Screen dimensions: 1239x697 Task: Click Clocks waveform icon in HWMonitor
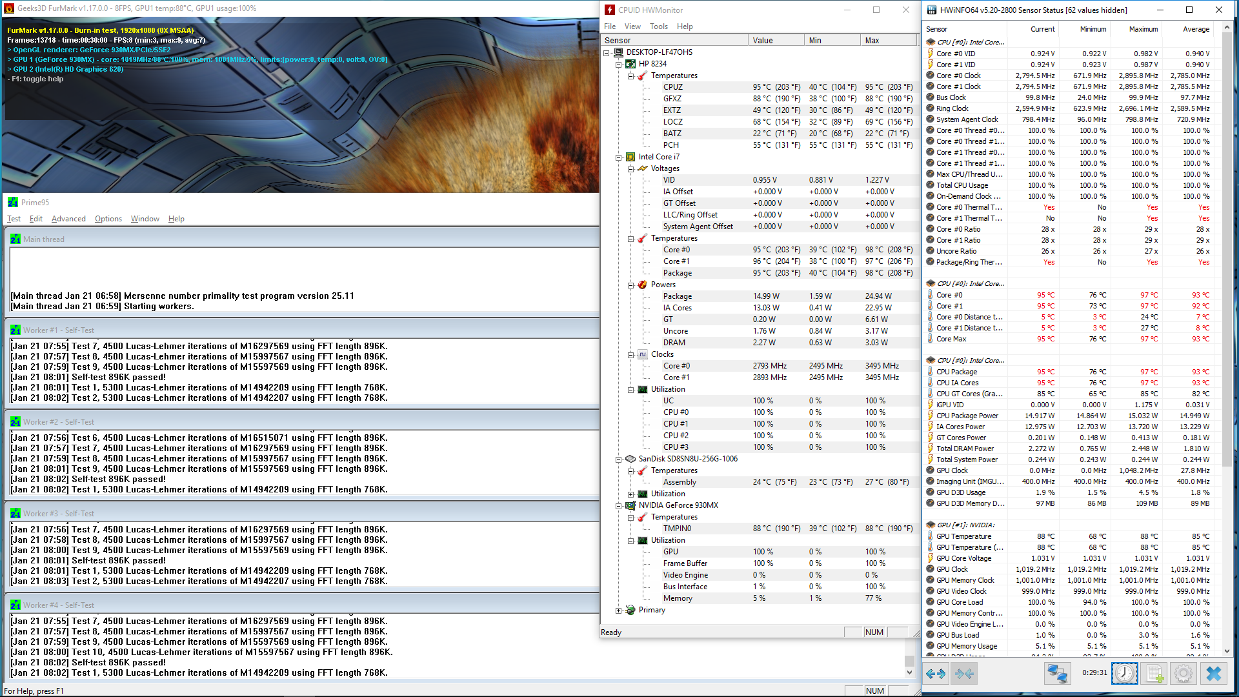point(643,354)
